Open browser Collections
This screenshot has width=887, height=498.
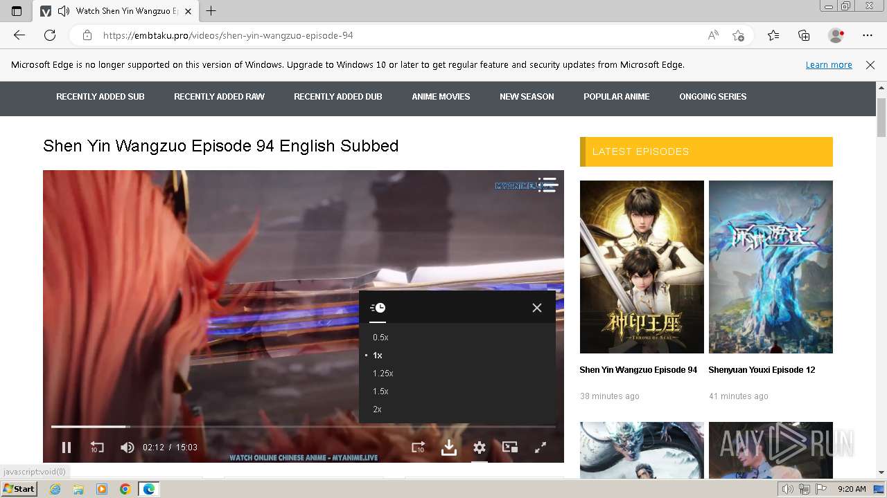click(x=804, y=35)
